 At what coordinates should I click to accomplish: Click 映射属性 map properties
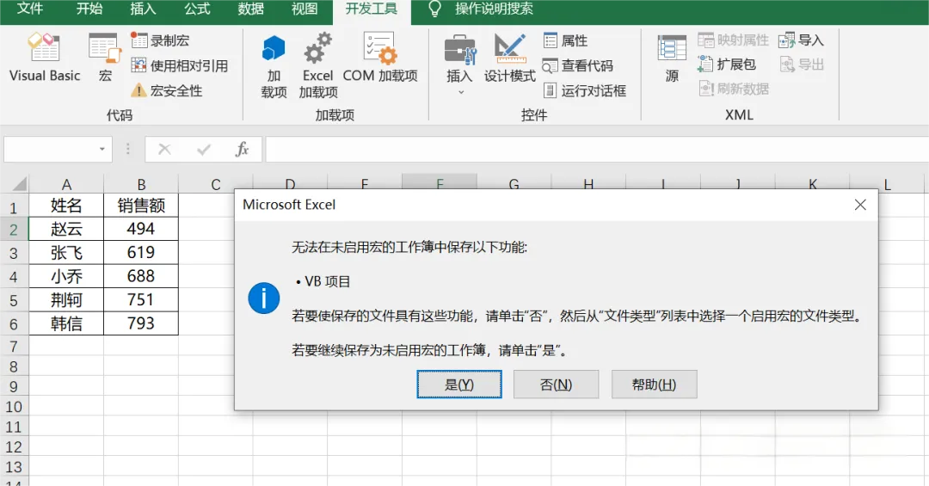734,40
